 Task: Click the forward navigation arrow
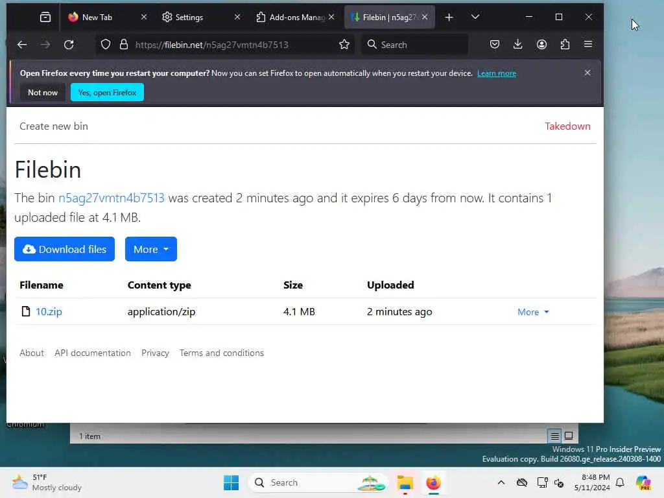(45, 45)
